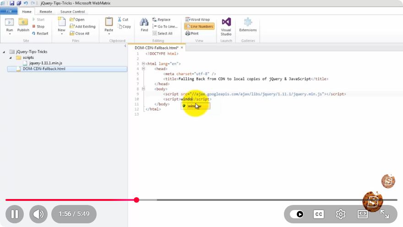Click the Redo icon in the title bar
403x227 pixels.
pyautogui.click(x=33, y=3)
